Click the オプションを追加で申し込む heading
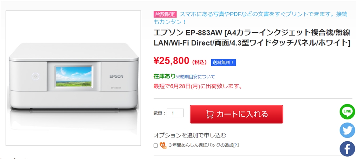Screen dimensions: 357x159 190,135
